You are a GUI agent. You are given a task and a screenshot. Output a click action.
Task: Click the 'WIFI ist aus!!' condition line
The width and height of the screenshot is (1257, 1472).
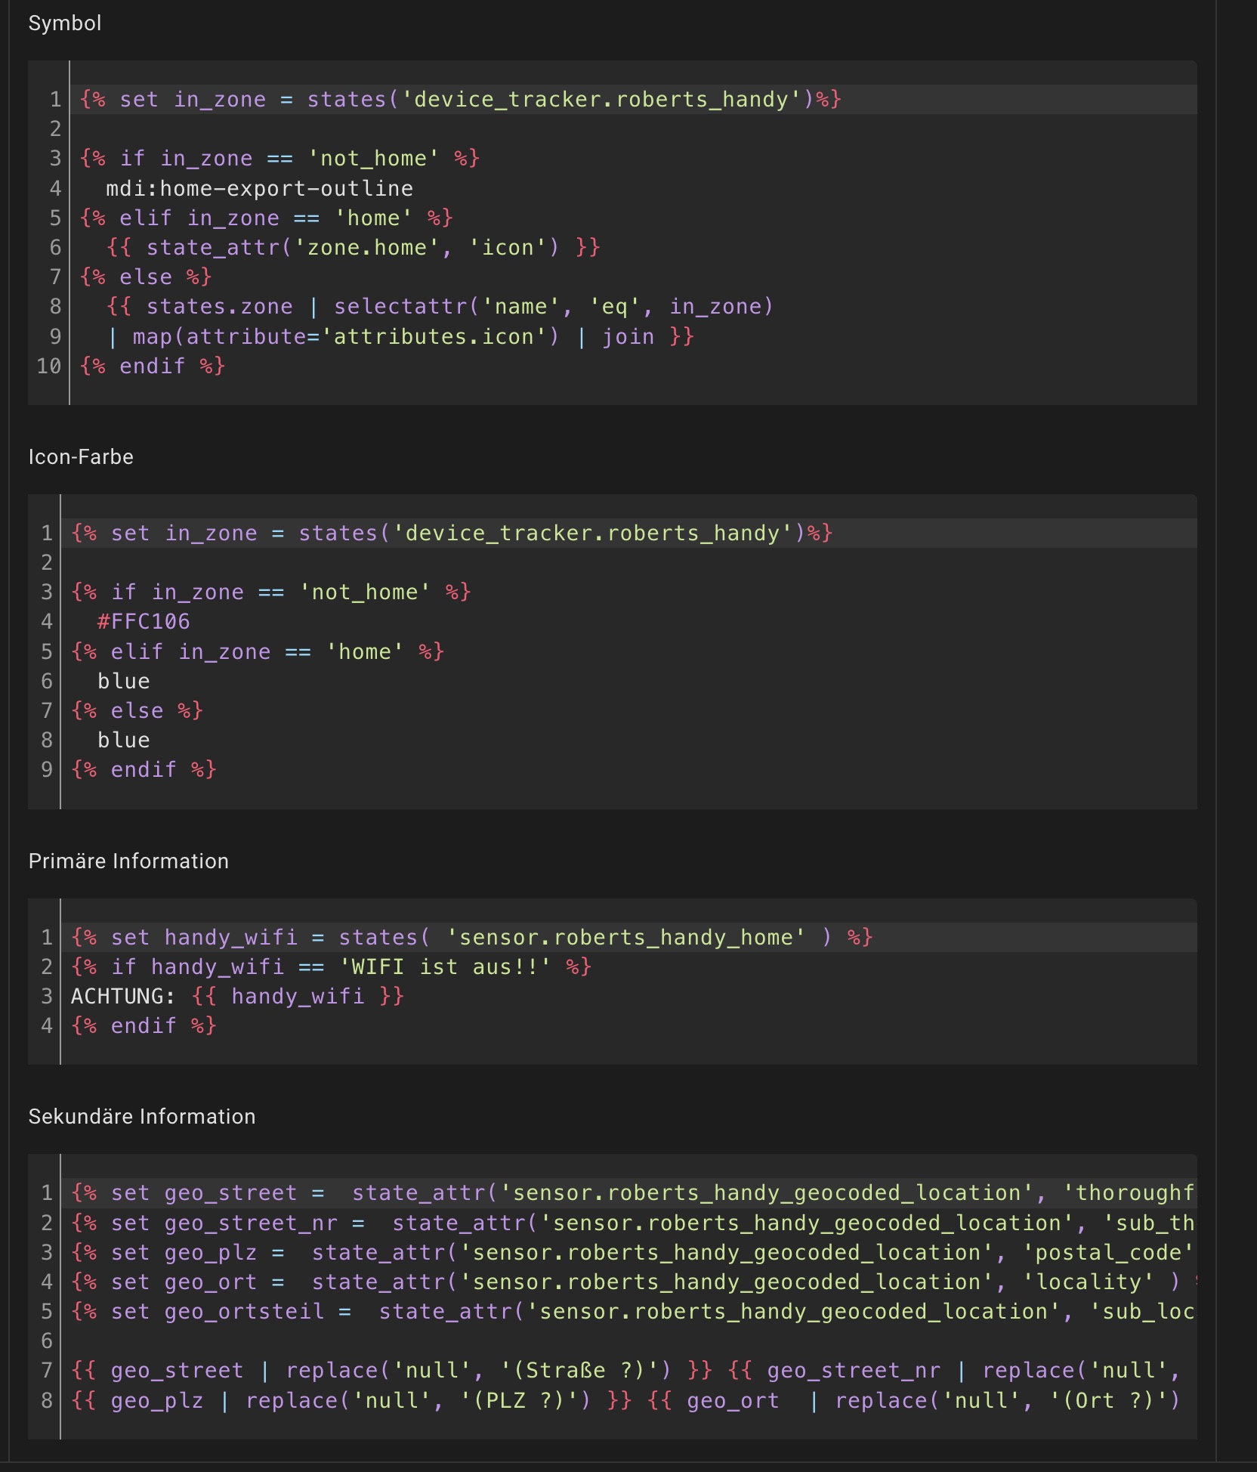point(331,966)
